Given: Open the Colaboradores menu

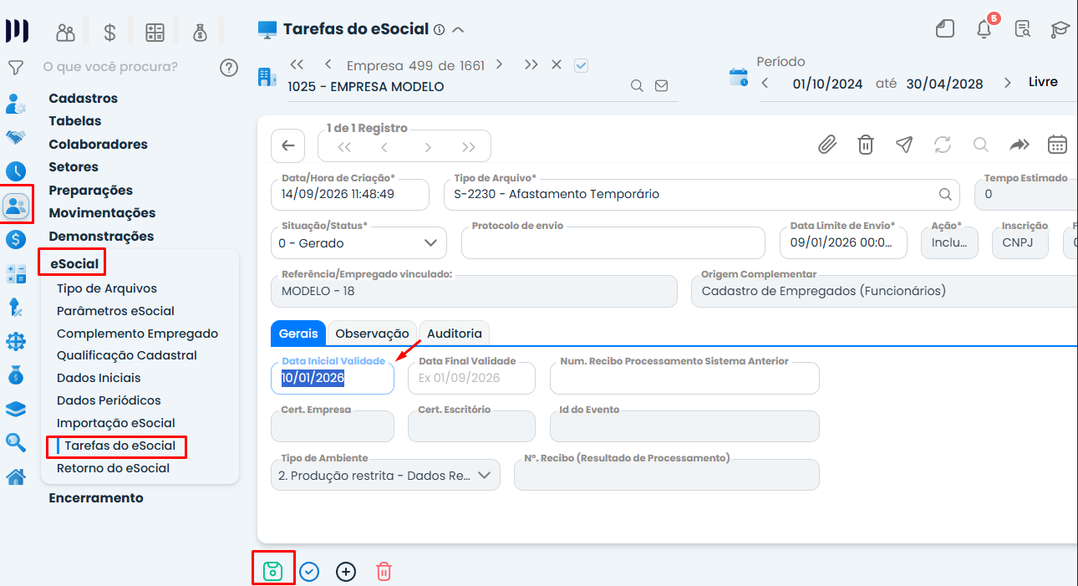Looking at the screenshot, I should pos(98,145).
